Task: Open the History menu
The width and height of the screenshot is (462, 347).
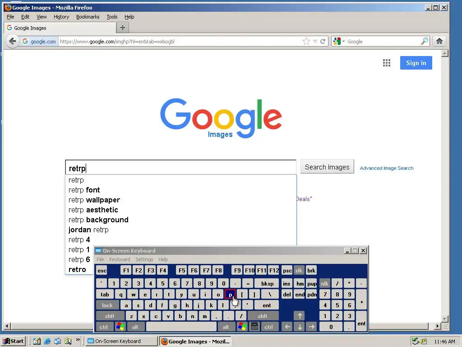Action: tap(61, 17)
